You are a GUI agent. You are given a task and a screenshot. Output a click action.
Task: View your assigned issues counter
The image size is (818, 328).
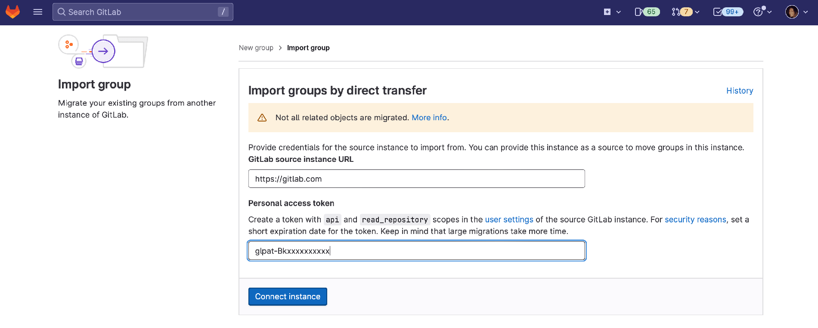pos(646,12)
